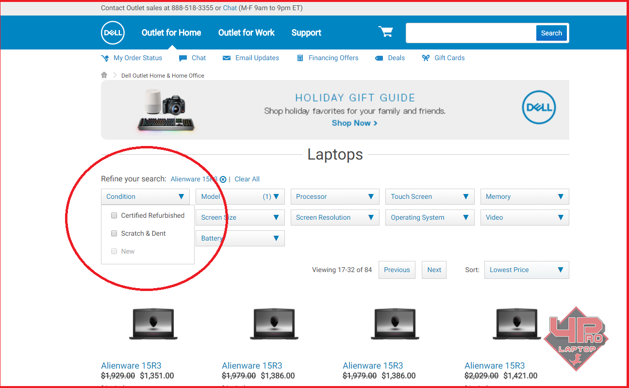Expand the Video filter dropdown

click(525, 217)
